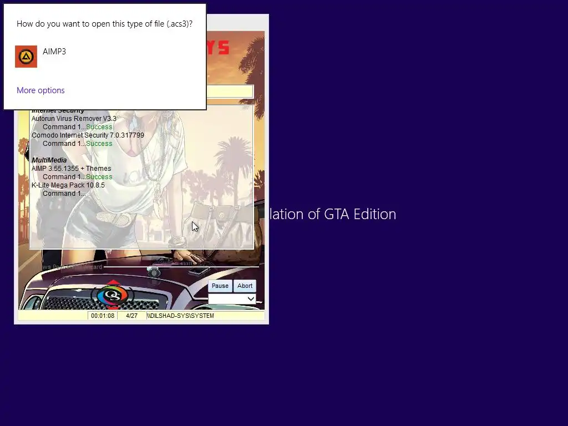Screen dimensions: 568x426
Task: Click Success status under Comodo Internet Security
Action: (99, 144)
